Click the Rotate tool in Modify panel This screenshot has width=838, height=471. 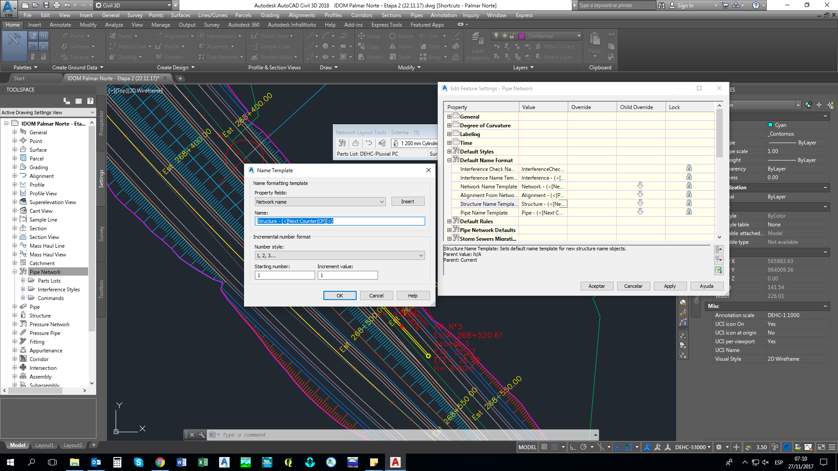tap(401, 36)
